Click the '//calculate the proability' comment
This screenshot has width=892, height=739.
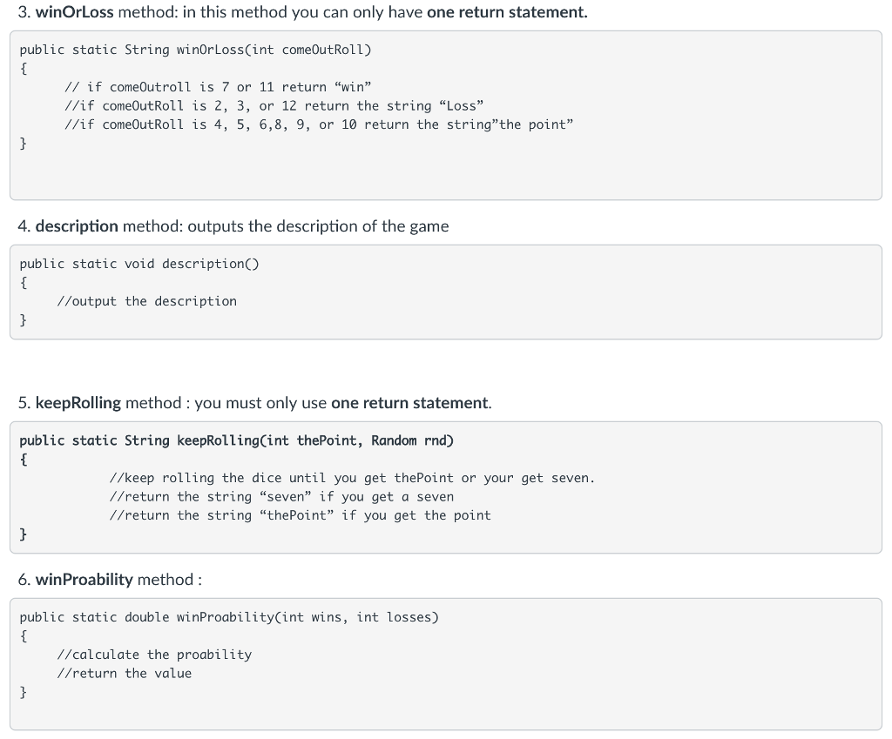click(154, 655)
